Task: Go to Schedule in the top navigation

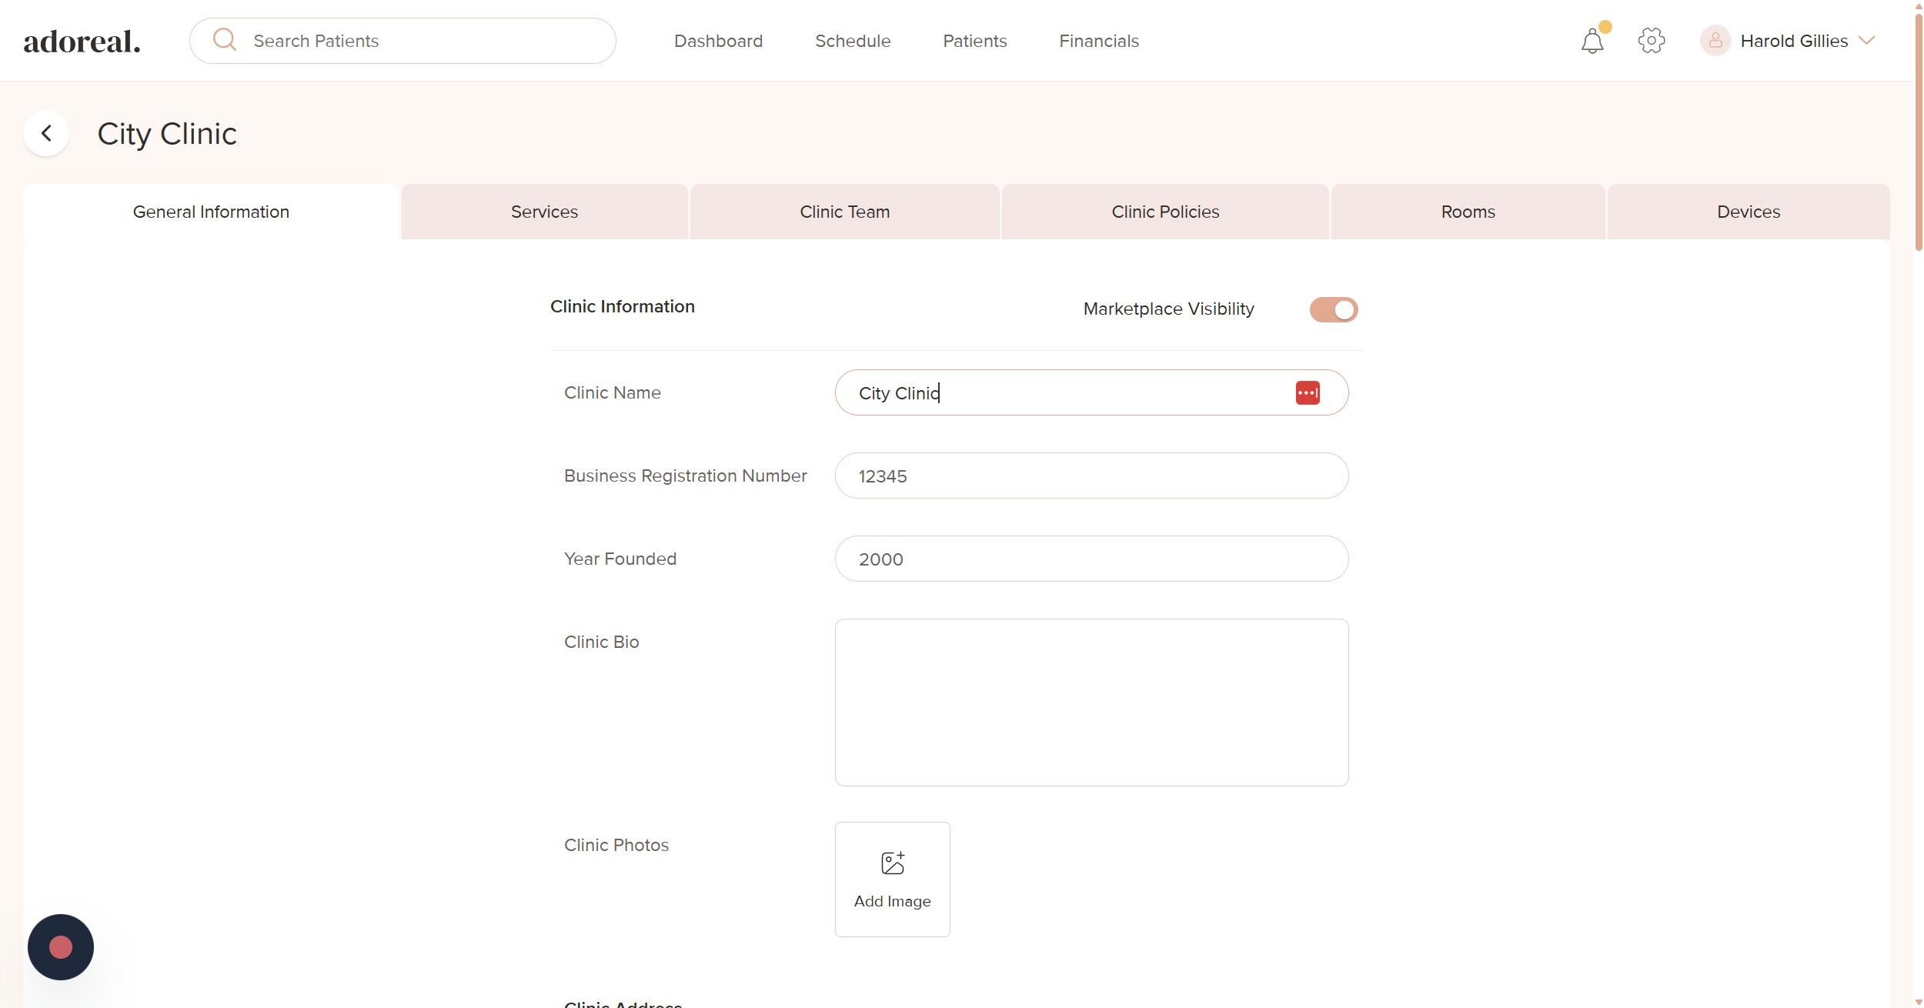Action: [x=853, y=41]
